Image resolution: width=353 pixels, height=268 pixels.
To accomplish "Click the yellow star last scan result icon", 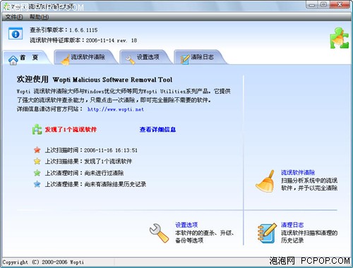I will (37, 161).
